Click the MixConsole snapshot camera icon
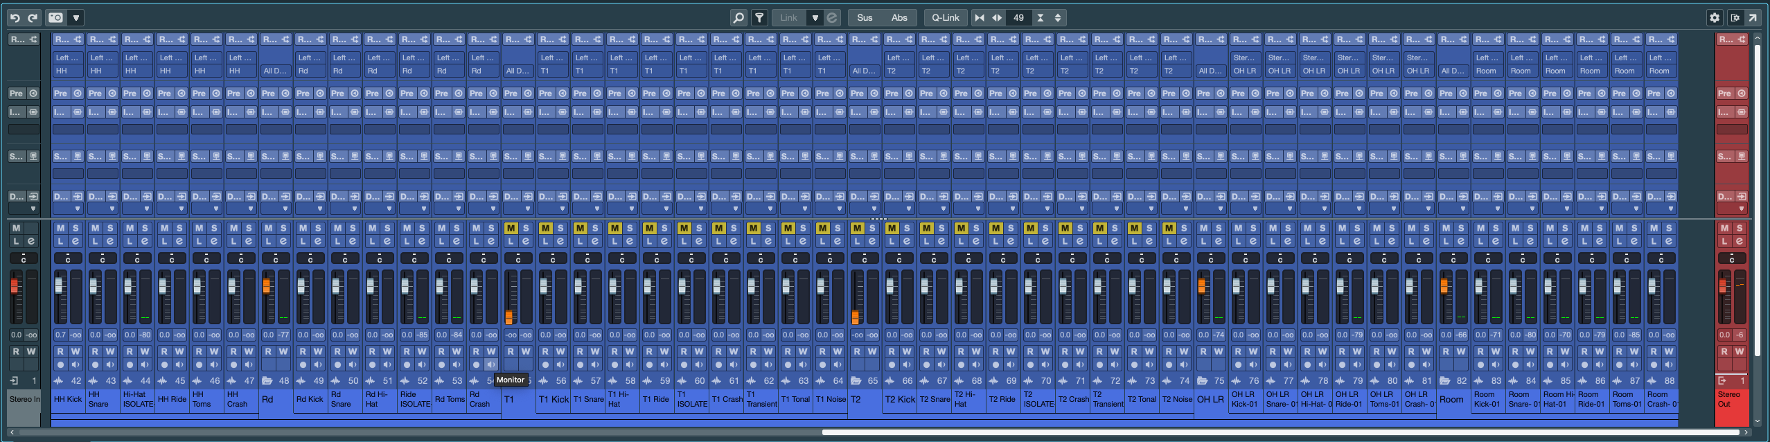Image resolution: width=1770 pixels, height=442 pixels. [56, 18]
